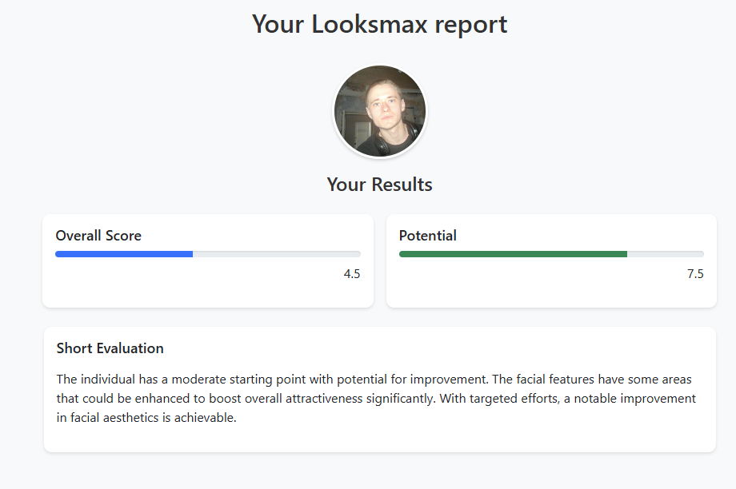Viewport: 736px width, 489px height.
Task: Click the circular profile photo thumbnail
Action: (380, 111)
